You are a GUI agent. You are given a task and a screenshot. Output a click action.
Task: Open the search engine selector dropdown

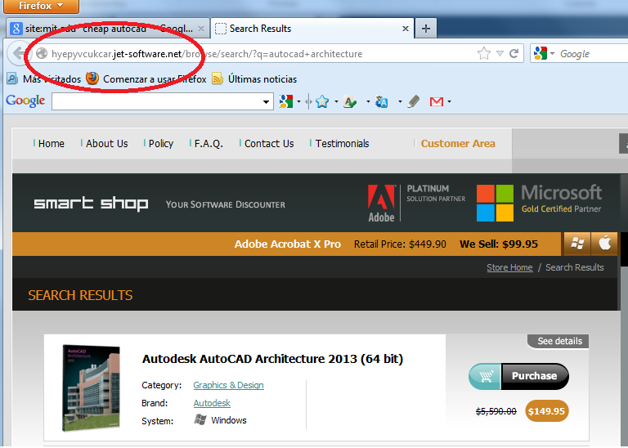click(544, 53)
